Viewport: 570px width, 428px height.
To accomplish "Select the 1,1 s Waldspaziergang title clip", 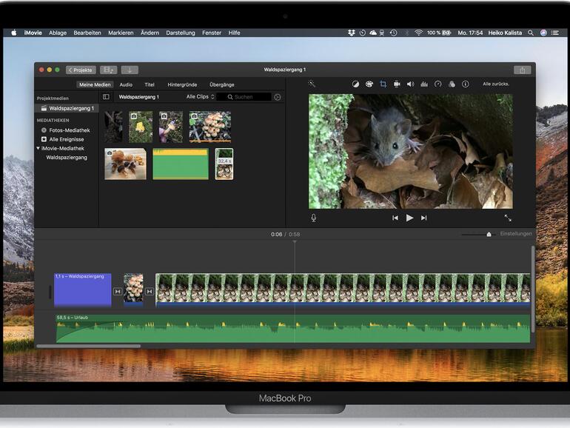I will click(x=83, y=290).
